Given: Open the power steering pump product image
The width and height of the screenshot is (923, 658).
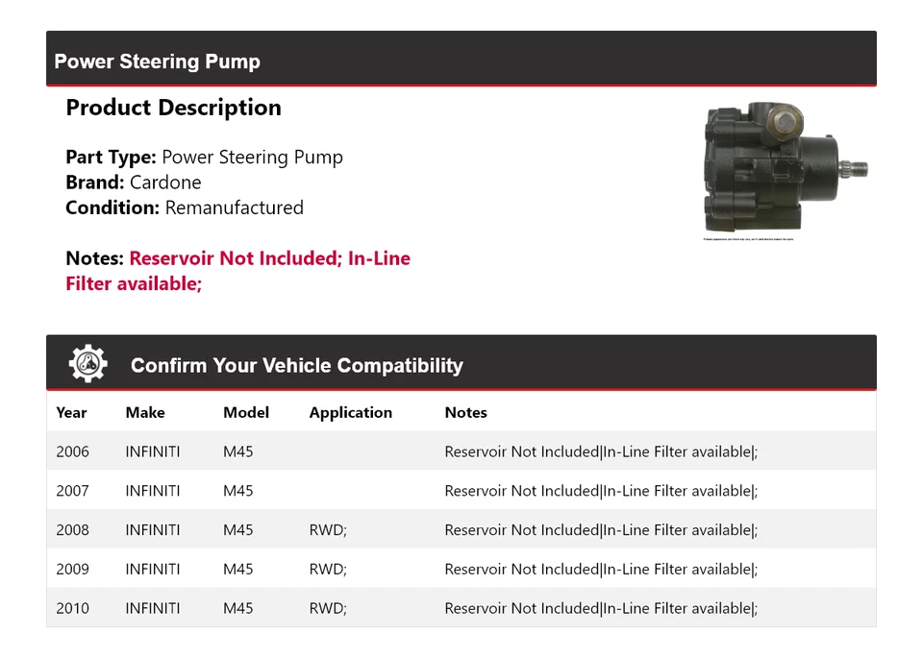Looking at the screenshot, I should (x=786, y=170).
